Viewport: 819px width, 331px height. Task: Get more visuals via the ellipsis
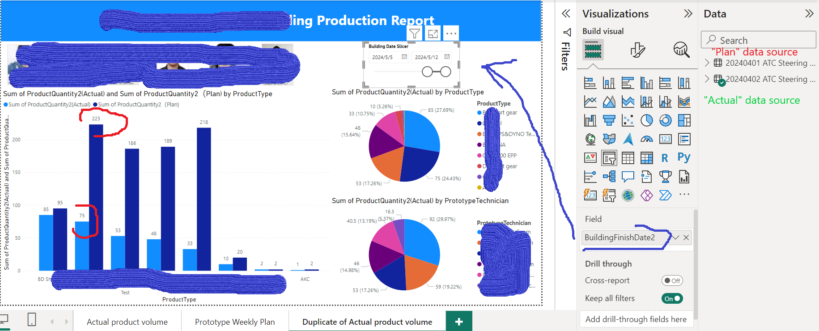(684, 195)
